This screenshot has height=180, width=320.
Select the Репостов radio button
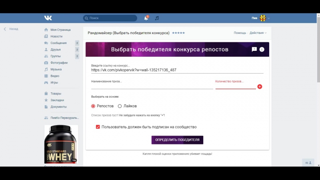93,106
